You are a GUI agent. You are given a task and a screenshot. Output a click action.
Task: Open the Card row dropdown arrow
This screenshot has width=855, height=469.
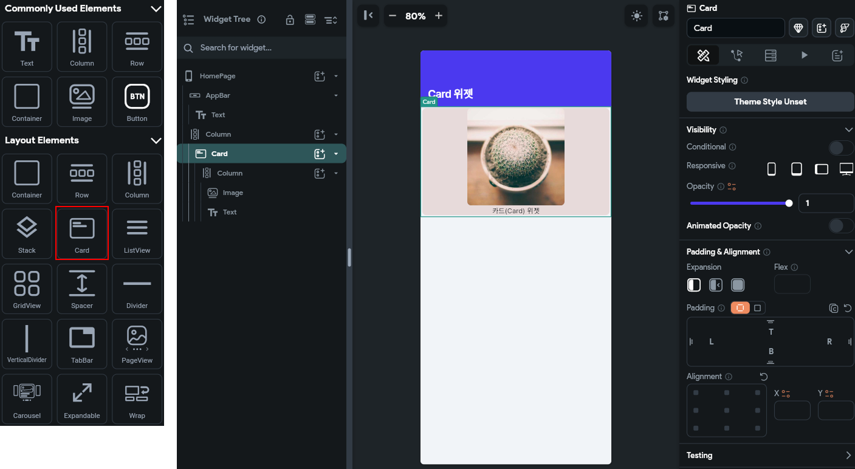[x=336, y=154]
